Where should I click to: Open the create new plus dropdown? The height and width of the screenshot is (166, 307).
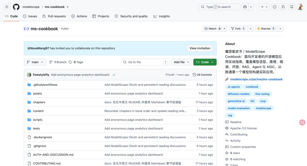pos(264,7)
